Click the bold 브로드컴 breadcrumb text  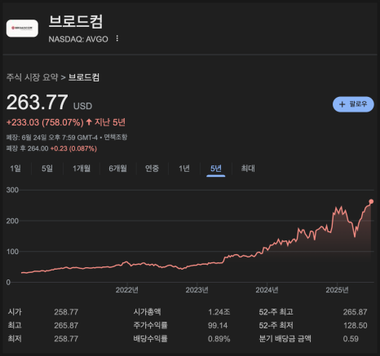(84, 77)
